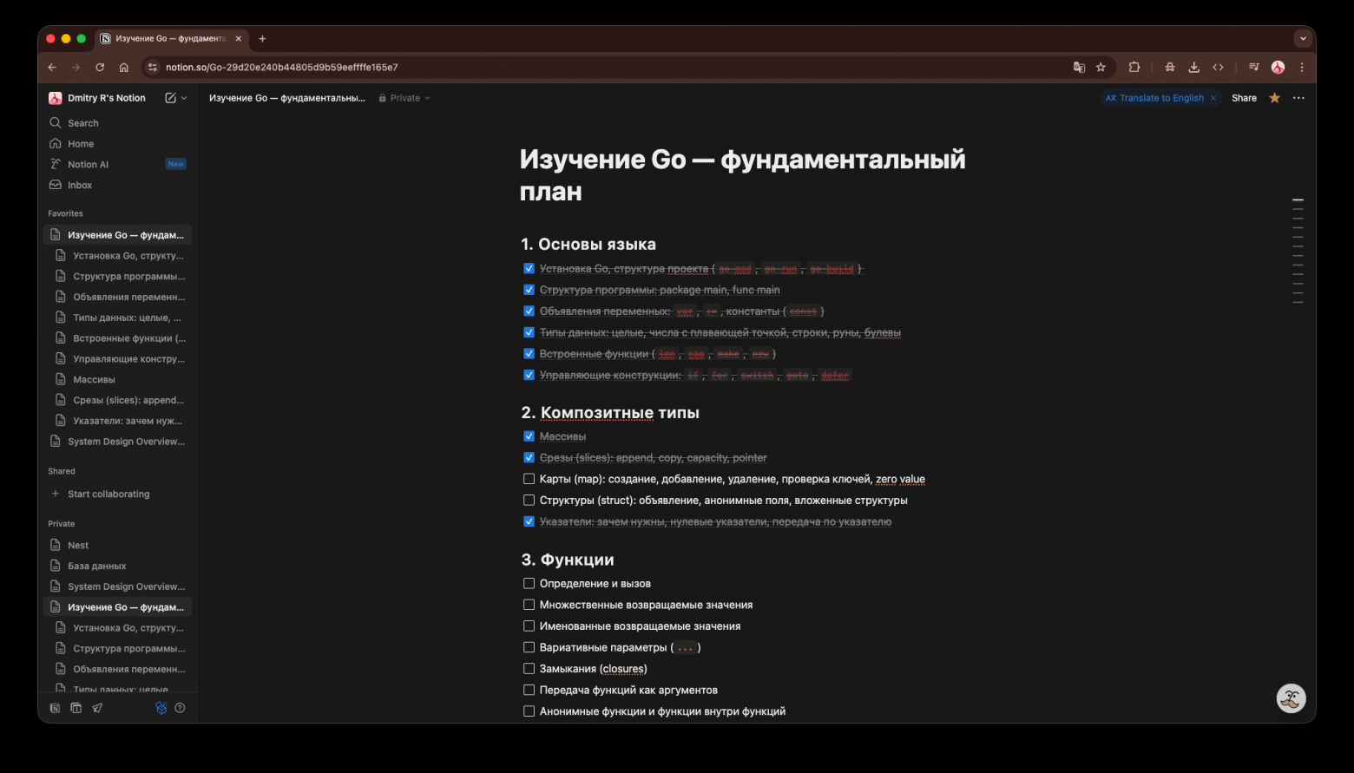
Task: Open the tab search chevron on the tab strip
Action: click(x=1302, y=38)
